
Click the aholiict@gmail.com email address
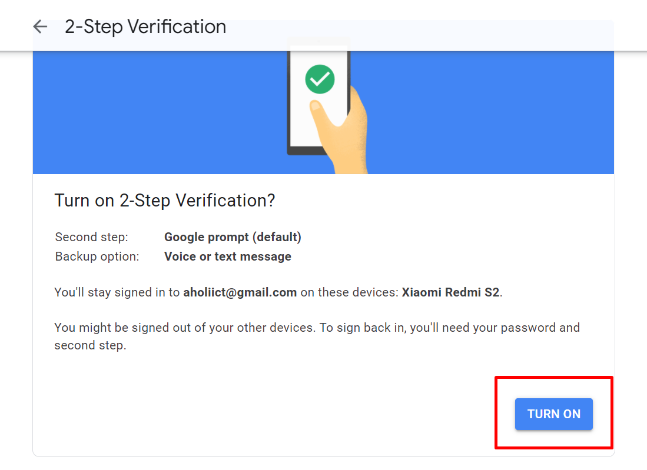tap(240, 292)
